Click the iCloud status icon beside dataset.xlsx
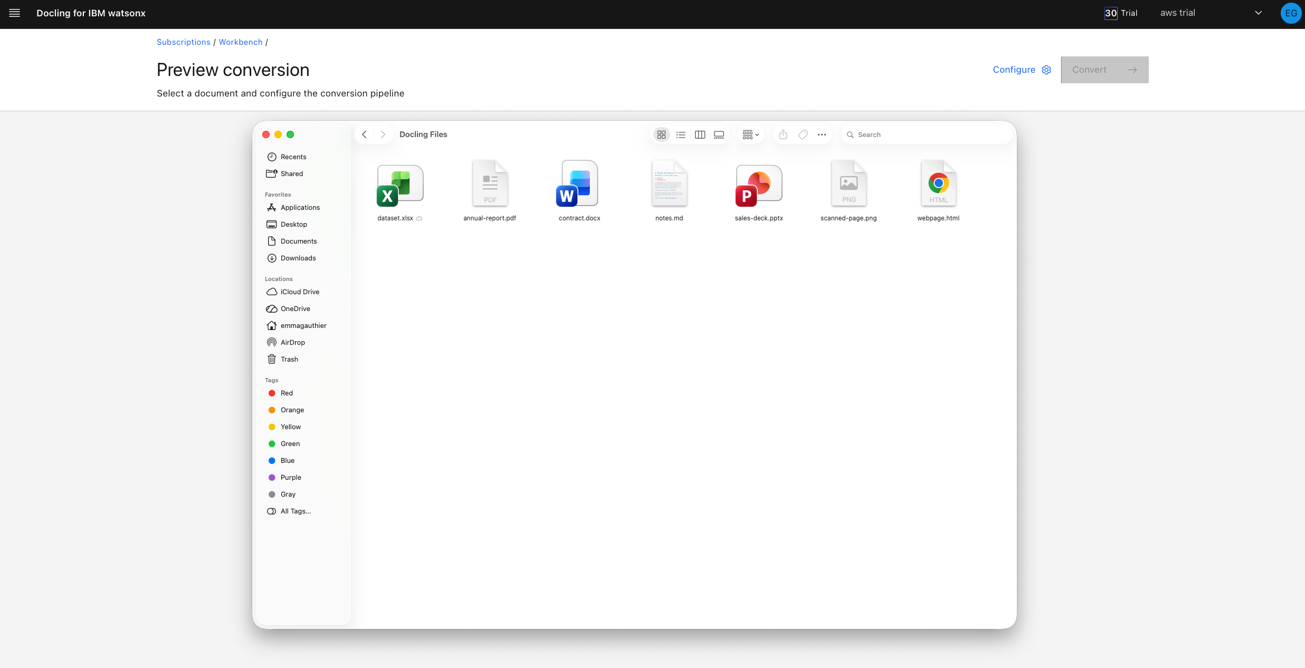Image resolution: width=1305 pixels, height=668 pixels. (419, 218)
